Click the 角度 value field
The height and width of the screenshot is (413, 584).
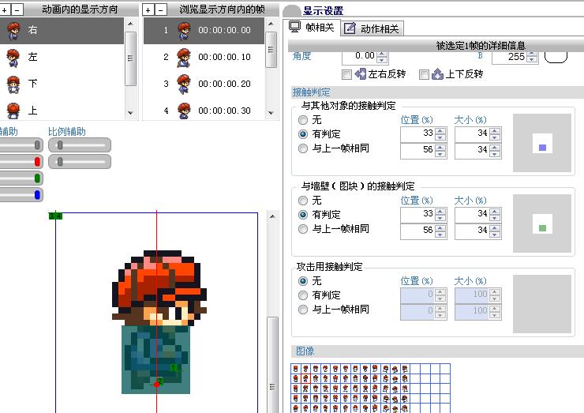tap(359, 56)
